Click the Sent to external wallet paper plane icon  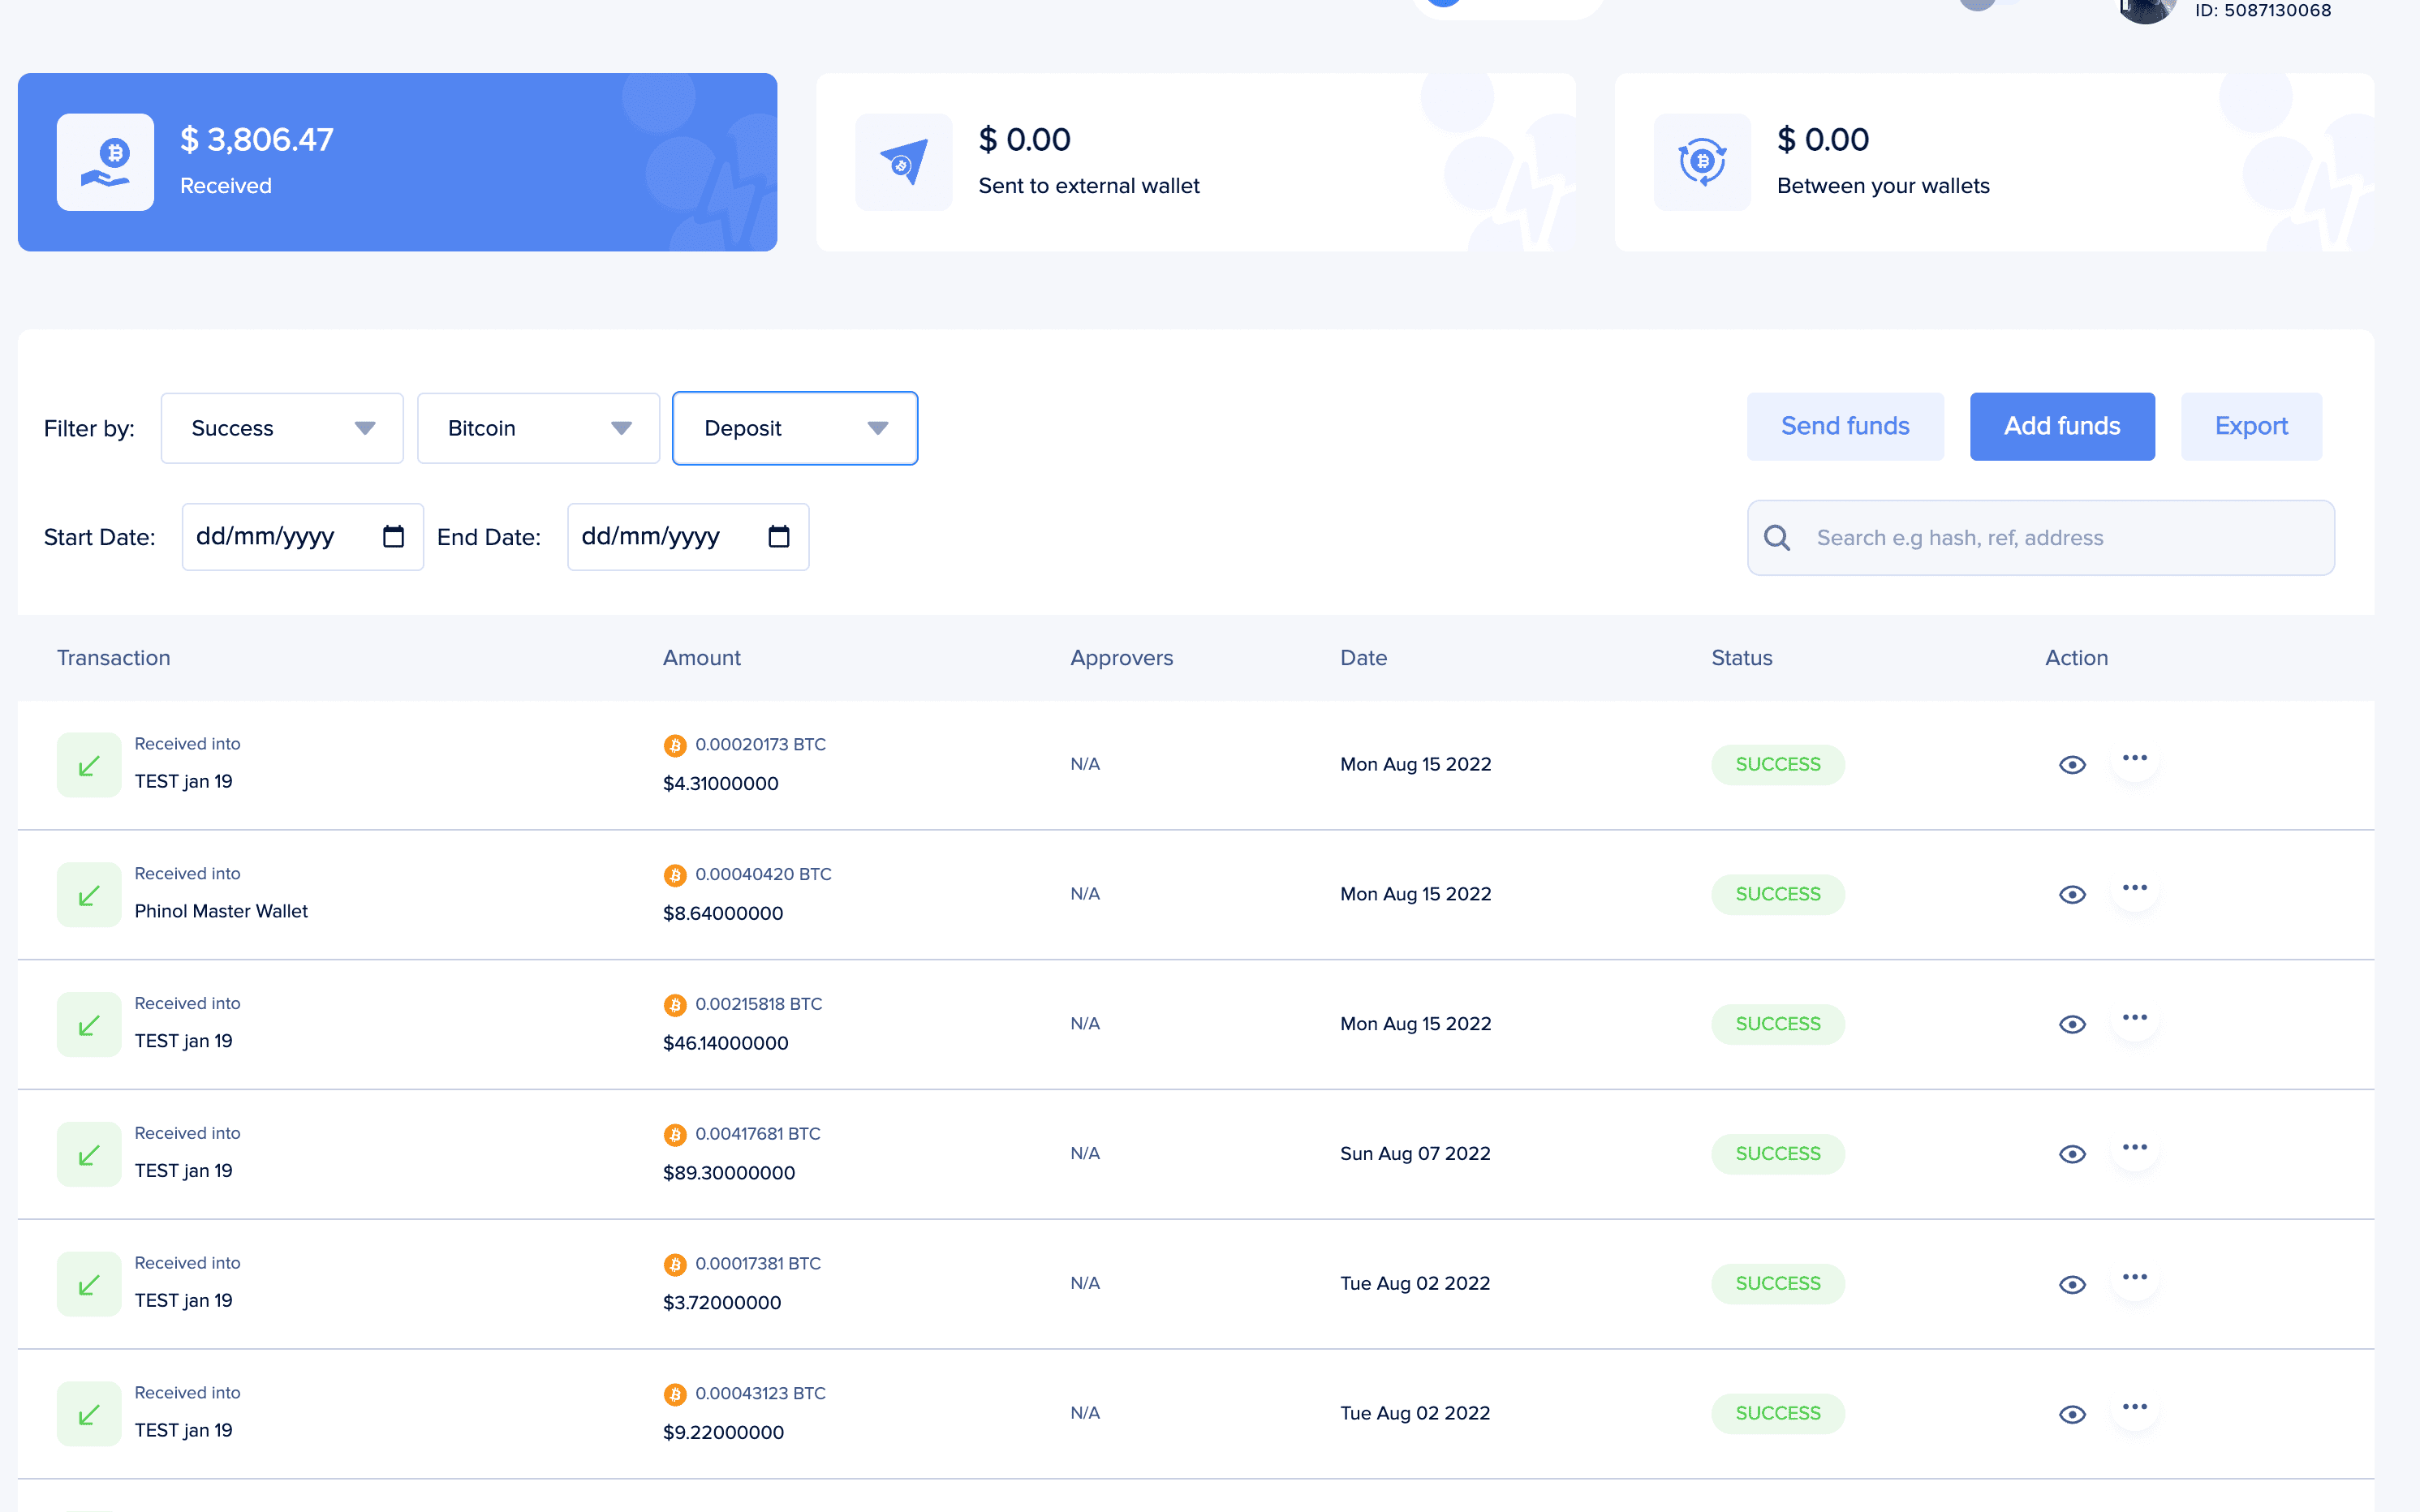pos(903,162)
